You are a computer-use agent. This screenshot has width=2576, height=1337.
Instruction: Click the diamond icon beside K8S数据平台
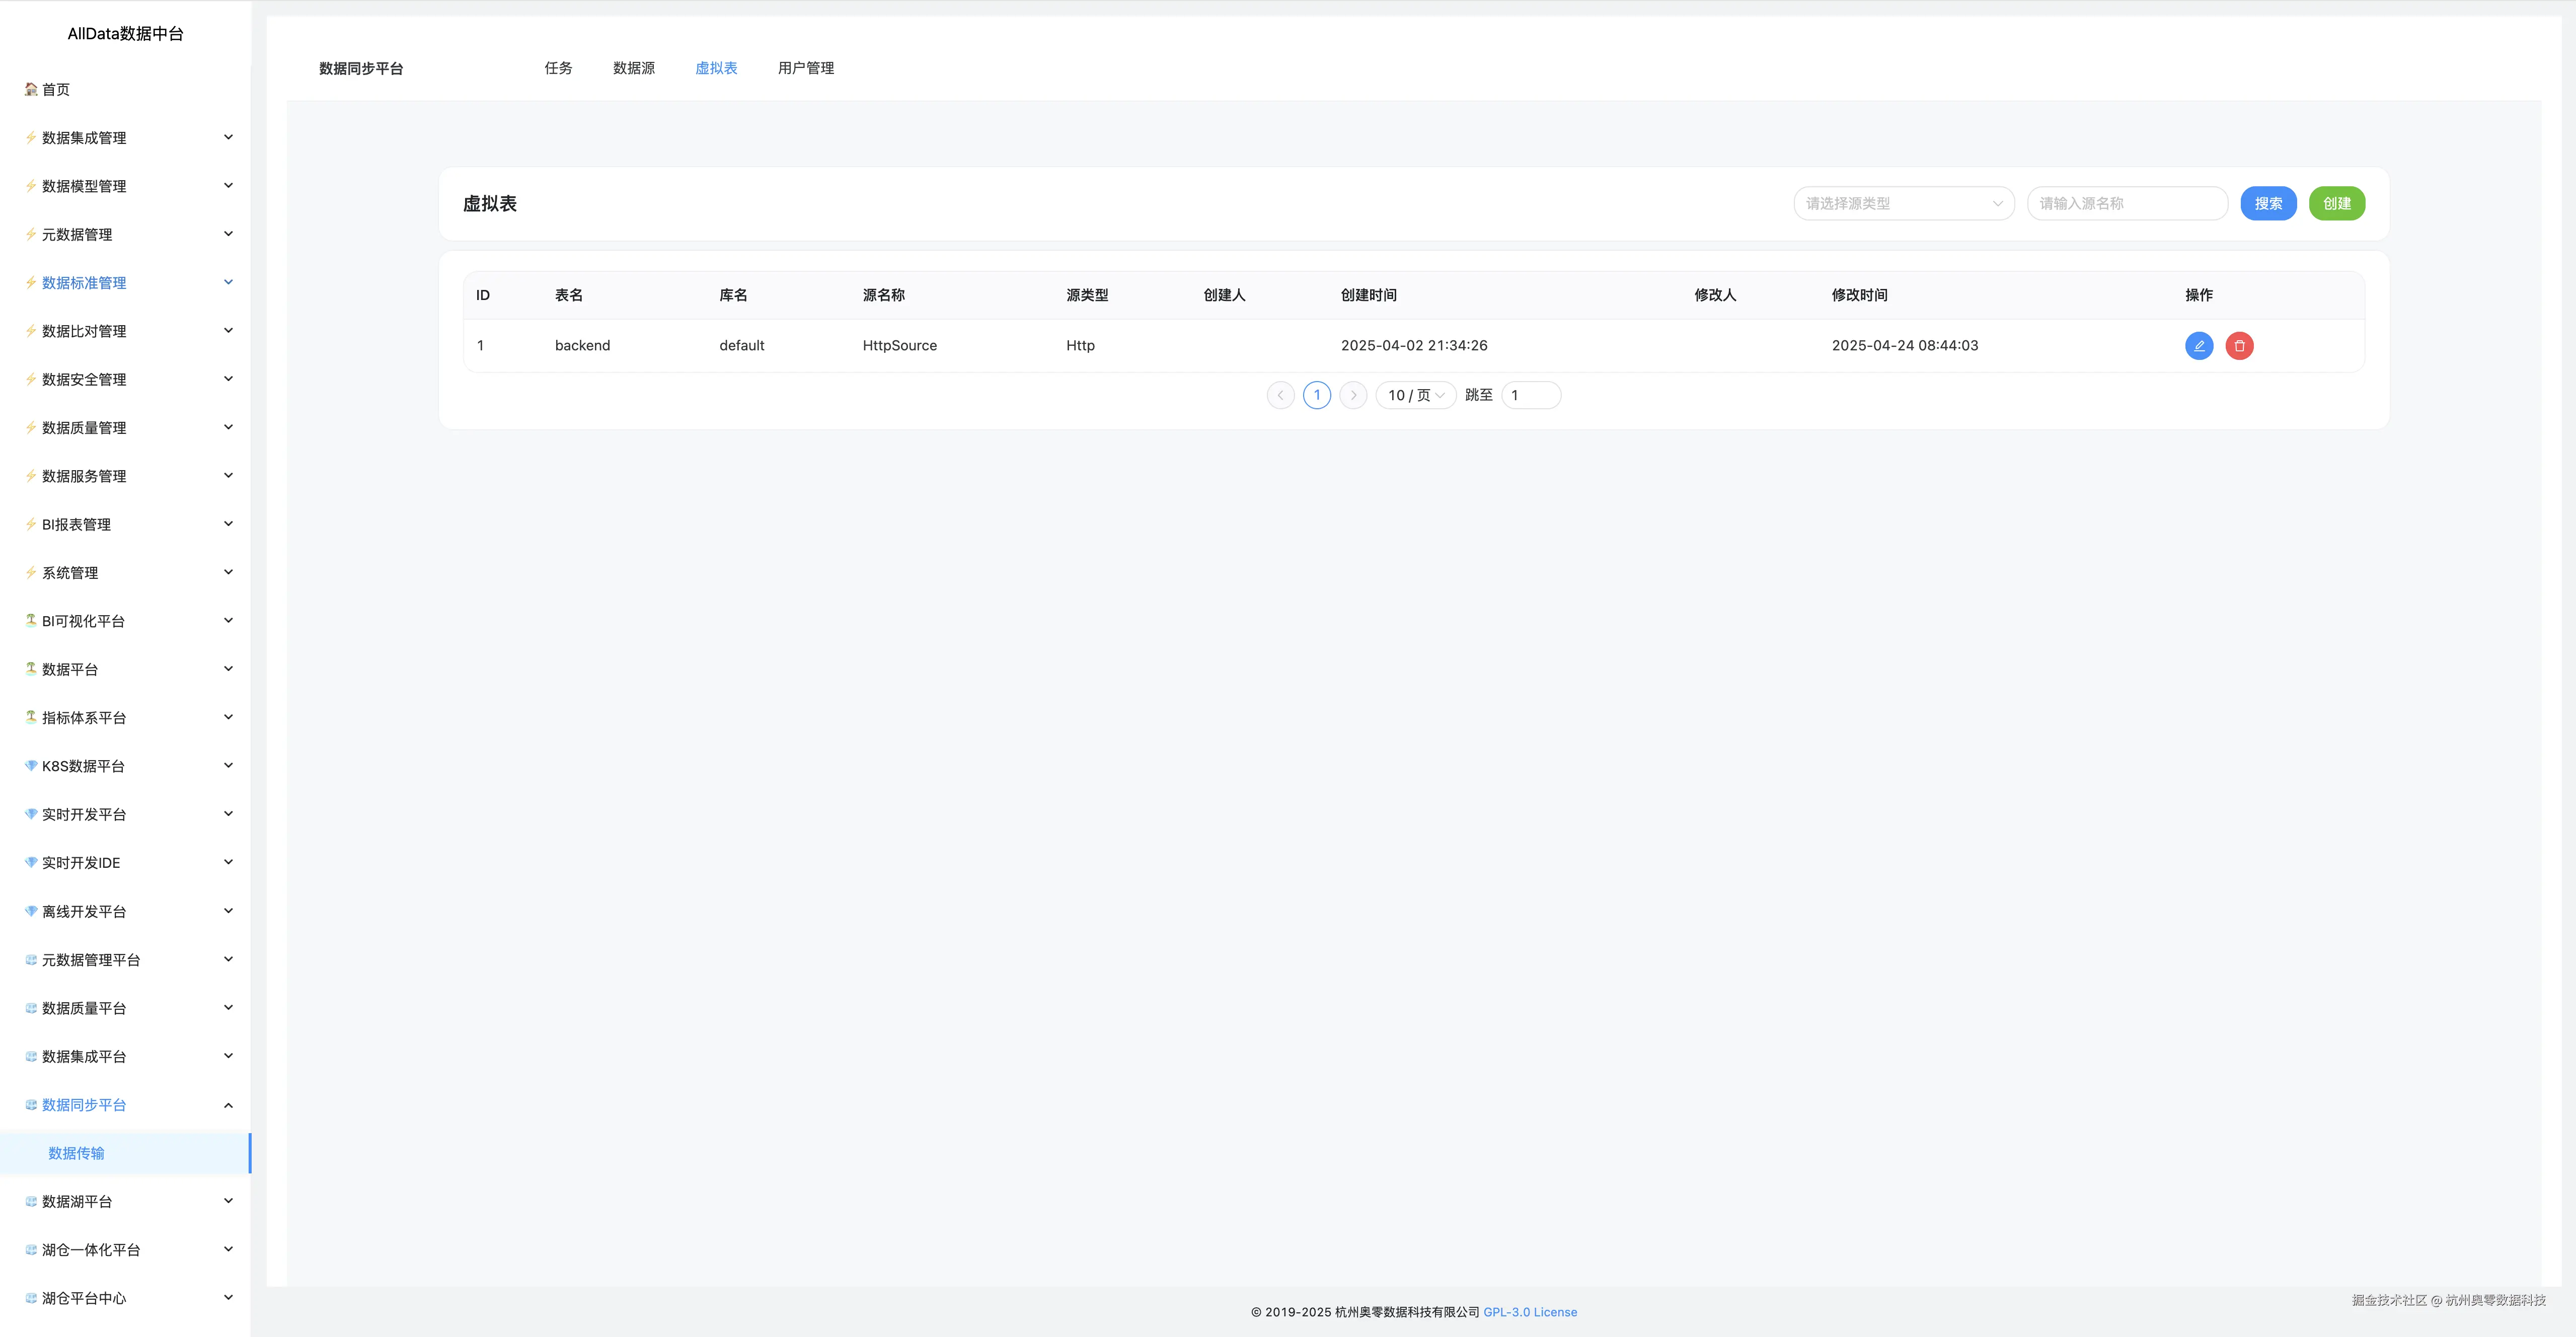[31, 766]
